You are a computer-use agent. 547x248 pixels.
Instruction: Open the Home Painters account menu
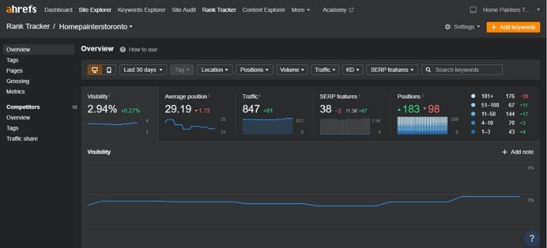pos(511,10)
